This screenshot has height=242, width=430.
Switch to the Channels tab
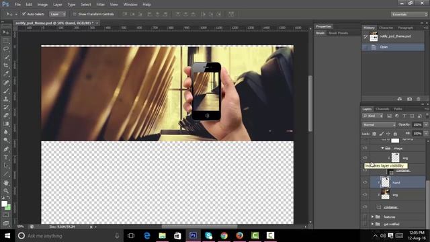pos(382,109)
